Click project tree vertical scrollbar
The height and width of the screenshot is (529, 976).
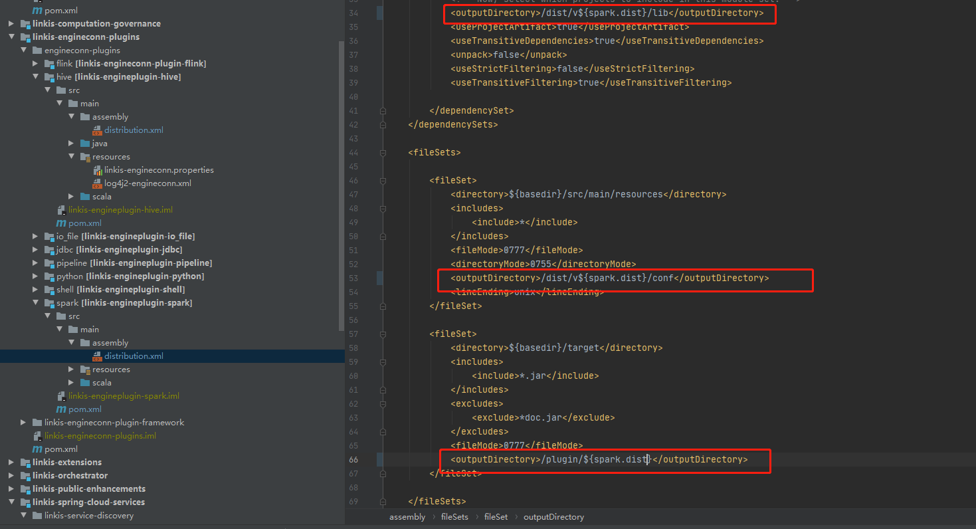pos(342,186)
